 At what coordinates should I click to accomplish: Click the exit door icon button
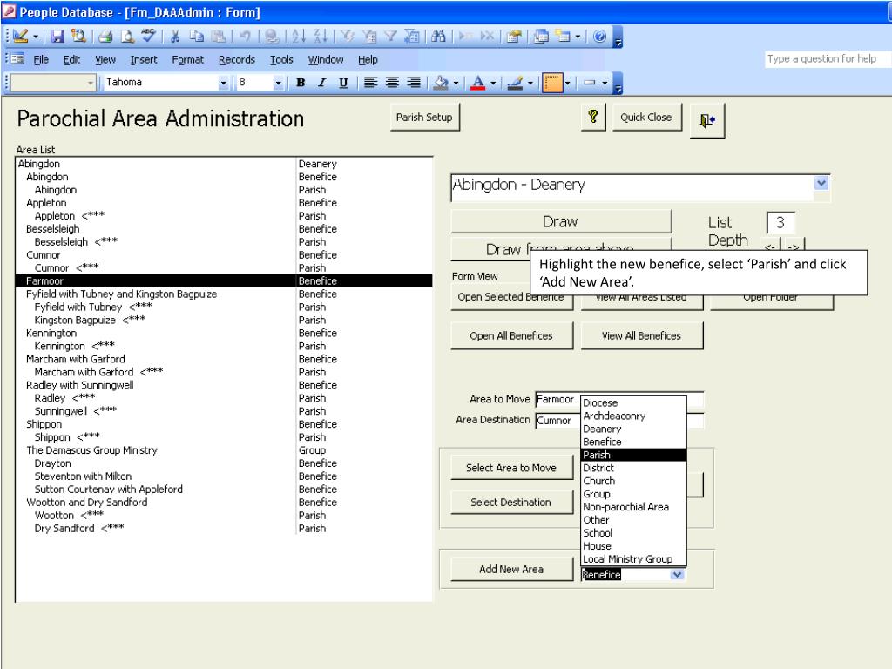[707, 120]
